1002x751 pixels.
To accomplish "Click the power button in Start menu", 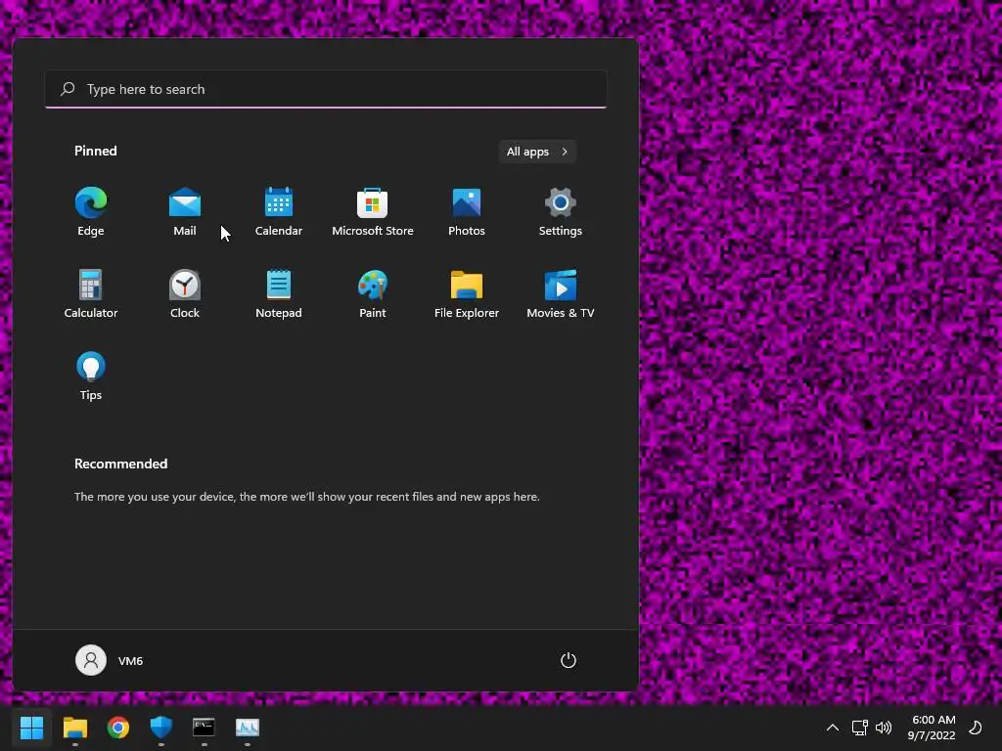I will point(569,660).
